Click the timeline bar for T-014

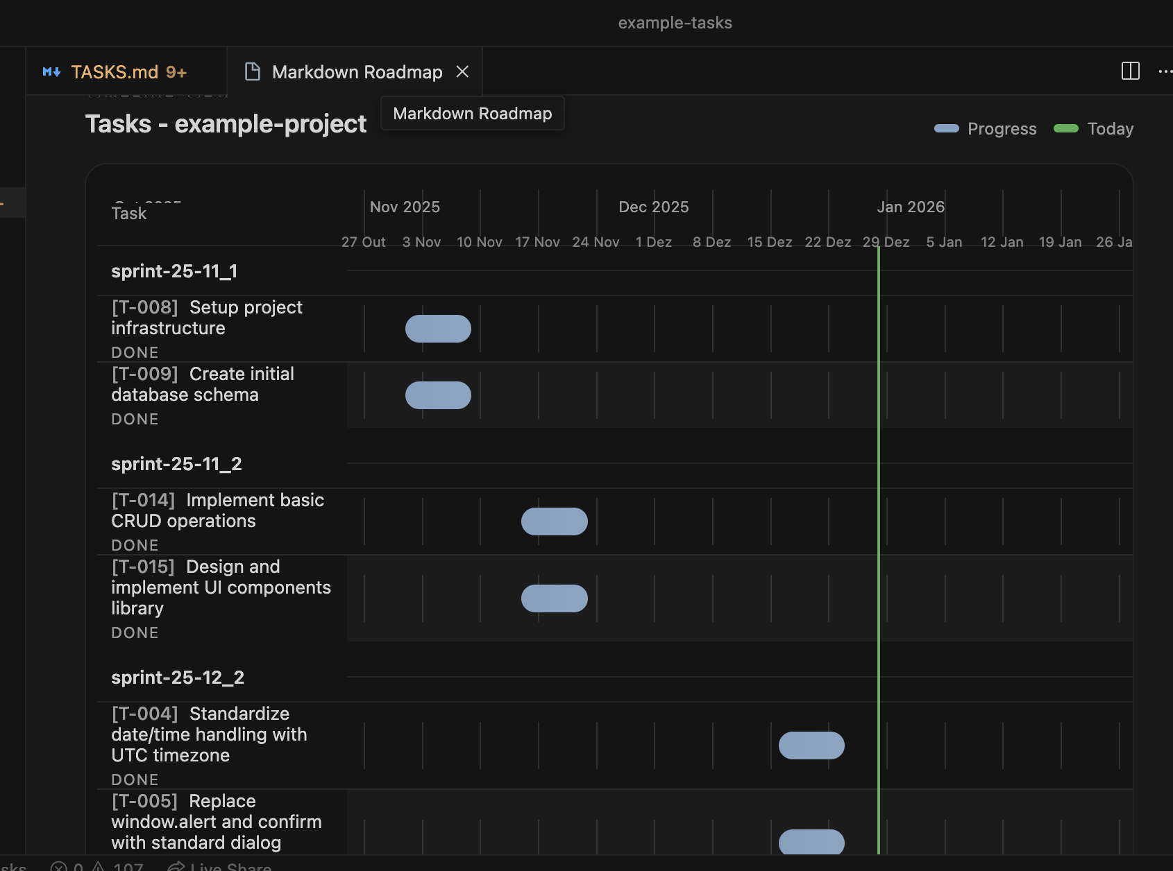pyautogui.click(x=554, y=521)
